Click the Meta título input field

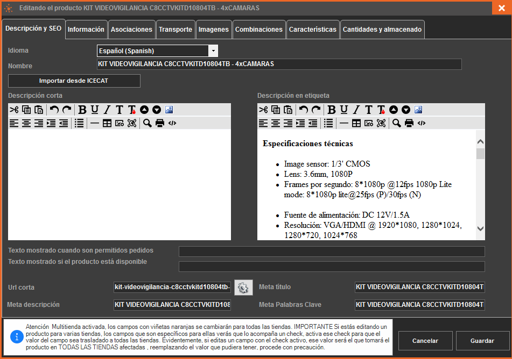[x=419, y=288]
